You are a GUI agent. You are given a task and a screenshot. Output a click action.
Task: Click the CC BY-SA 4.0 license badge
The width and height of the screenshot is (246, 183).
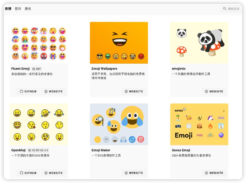(38, 150)
